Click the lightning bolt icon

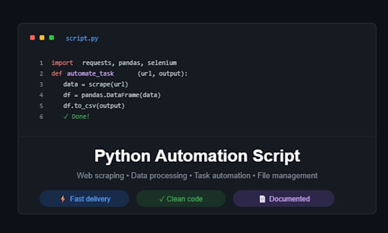63,199
